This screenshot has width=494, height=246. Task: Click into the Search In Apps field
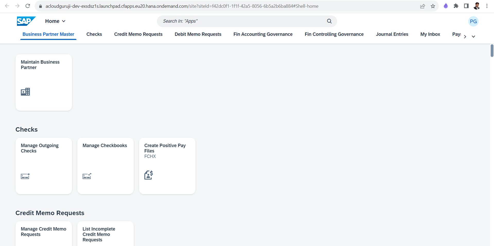[242, 21]
